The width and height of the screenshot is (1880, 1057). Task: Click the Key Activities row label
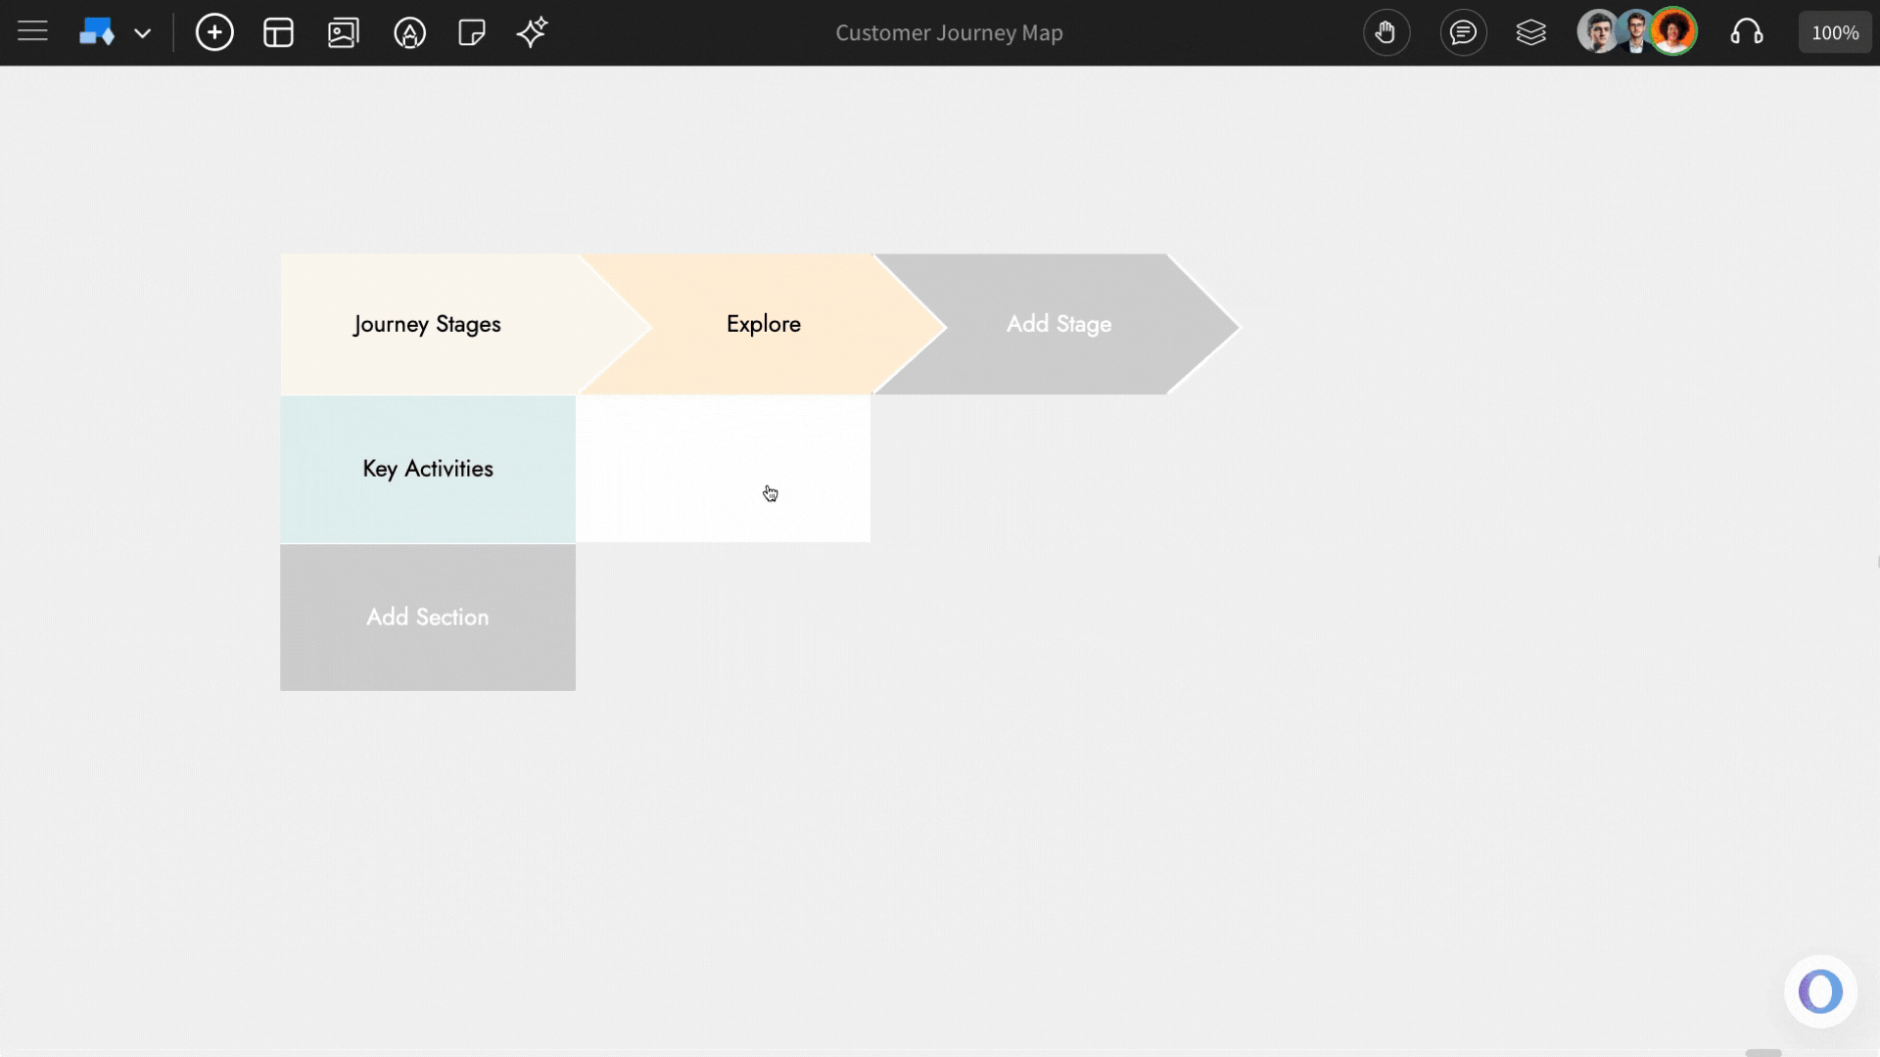(x=427, y=469)
